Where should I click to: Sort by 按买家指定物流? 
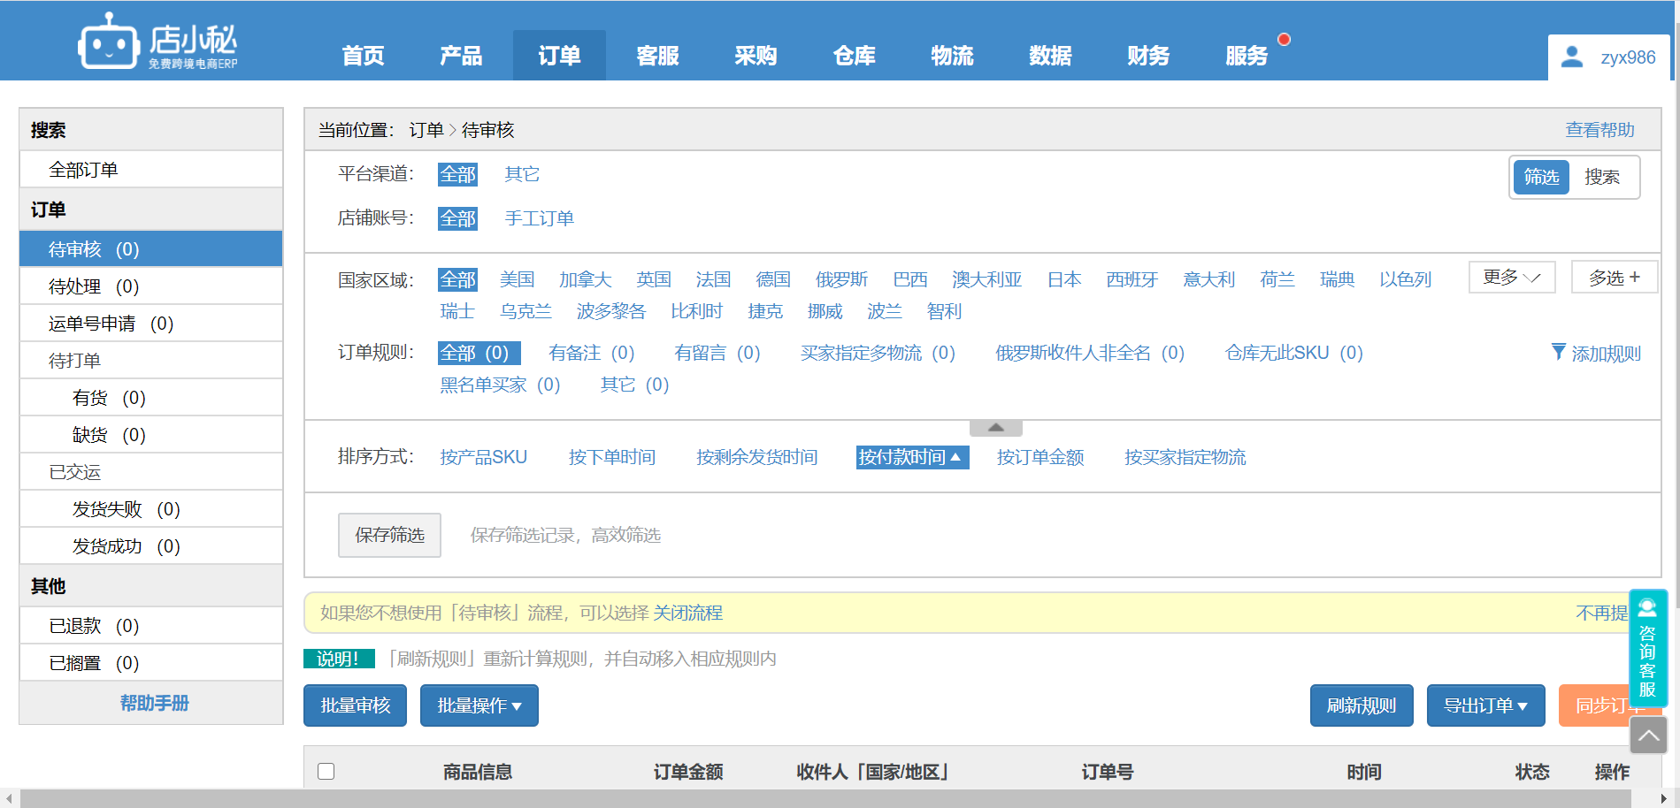coord(1185,457)
